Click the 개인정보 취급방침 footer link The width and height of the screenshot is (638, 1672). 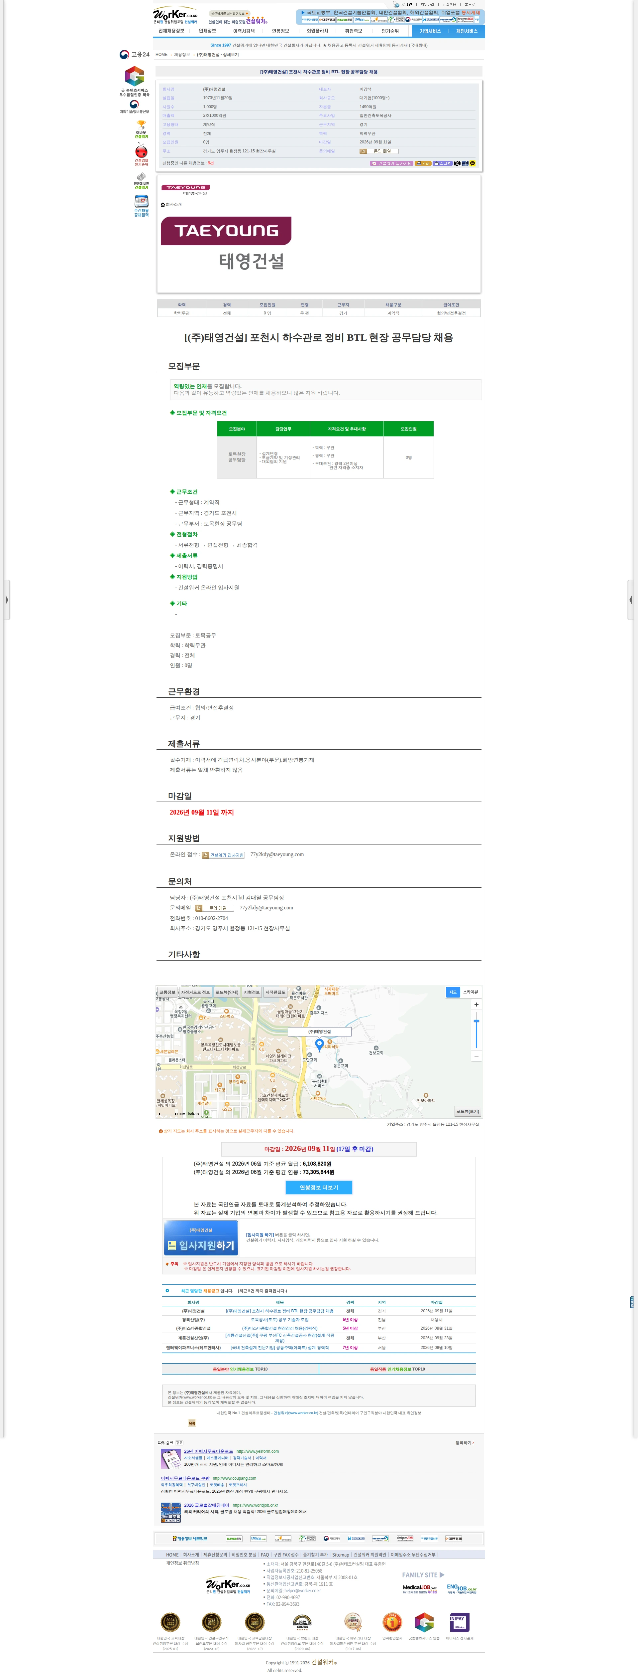[182, 1563]
